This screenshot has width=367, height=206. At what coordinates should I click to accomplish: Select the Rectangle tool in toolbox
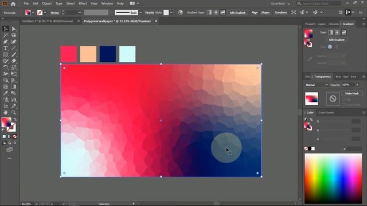click(x=5, y=55)
